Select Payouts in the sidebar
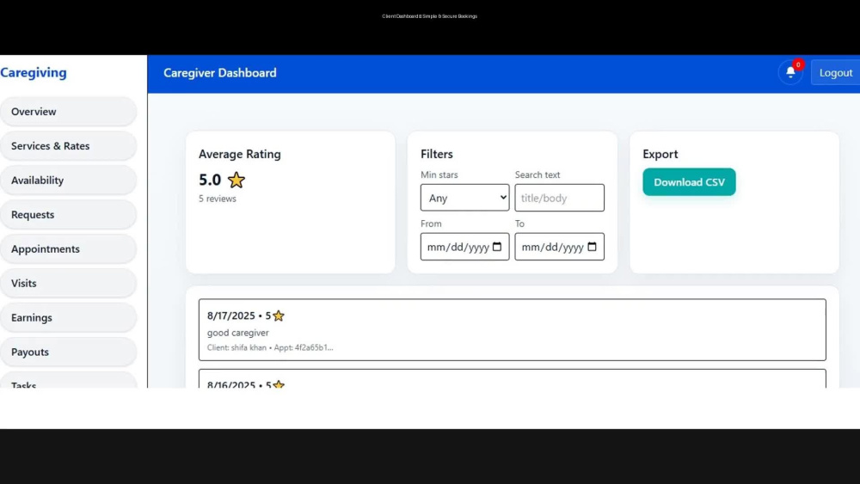The height and width of the screenshot is (484, 860). click(69, 352)
